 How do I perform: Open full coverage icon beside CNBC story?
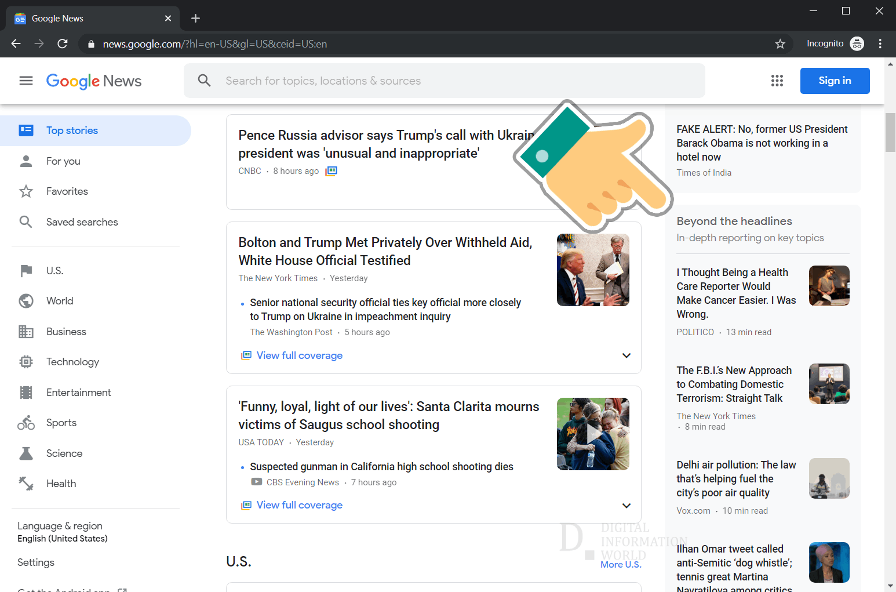click(x=331, y=171)
